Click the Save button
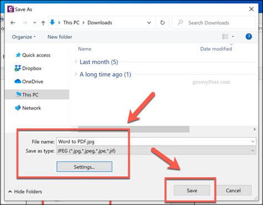This screenshot has width=263, height=205. [192, 191]
